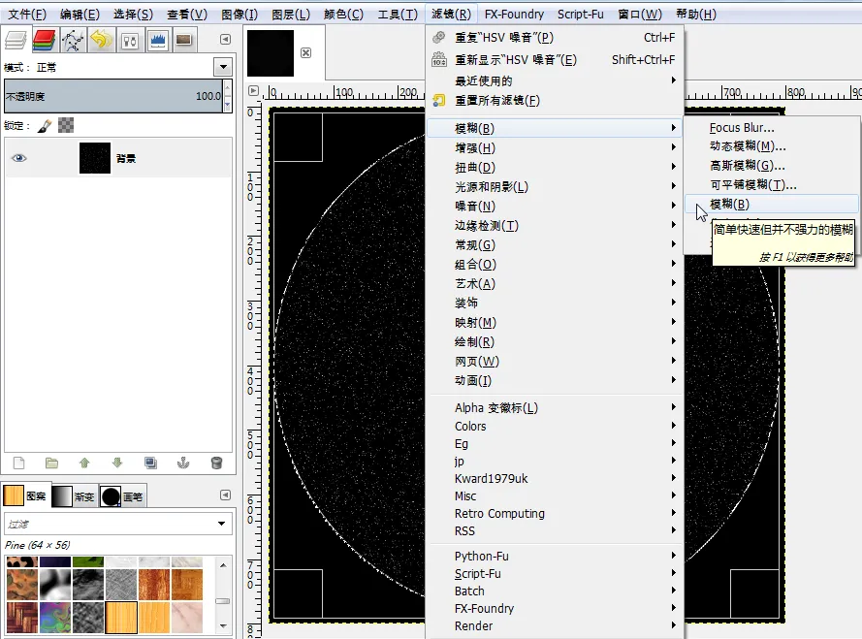The image size is (862, 639).
Task: Choose 动态模糊(M)... motion blur
Action: coord(772,145)
